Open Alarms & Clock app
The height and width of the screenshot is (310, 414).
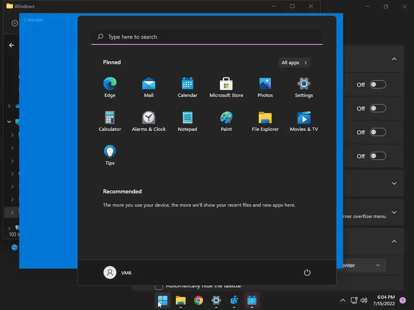(149, 121)
